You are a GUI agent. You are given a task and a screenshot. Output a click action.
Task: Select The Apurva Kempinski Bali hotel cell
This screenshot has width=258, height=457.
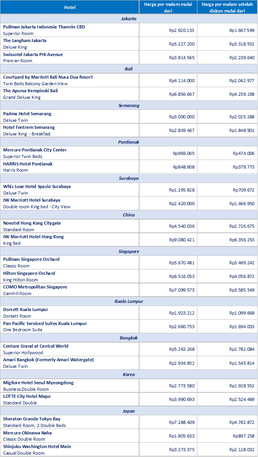(70, 94)
